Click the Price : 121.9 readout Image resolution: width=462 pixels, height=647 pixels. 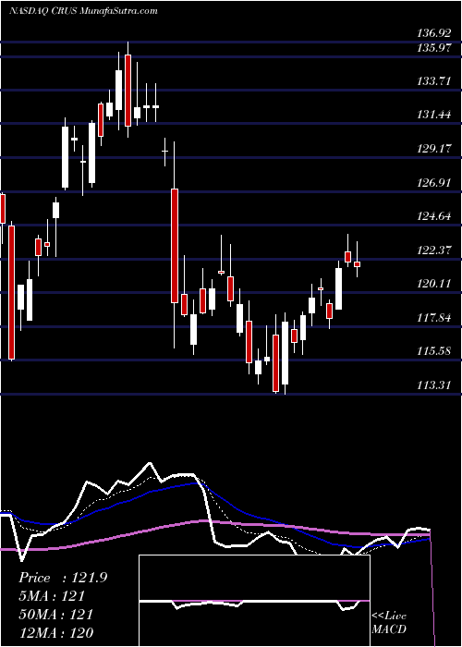click(63, 578)
